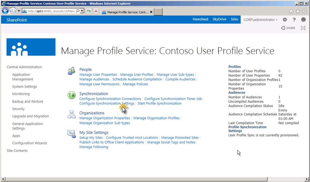This screenshot has height=182, width=310.
Task: Click Start Profile Synchronization
Action: coord(160,103)
